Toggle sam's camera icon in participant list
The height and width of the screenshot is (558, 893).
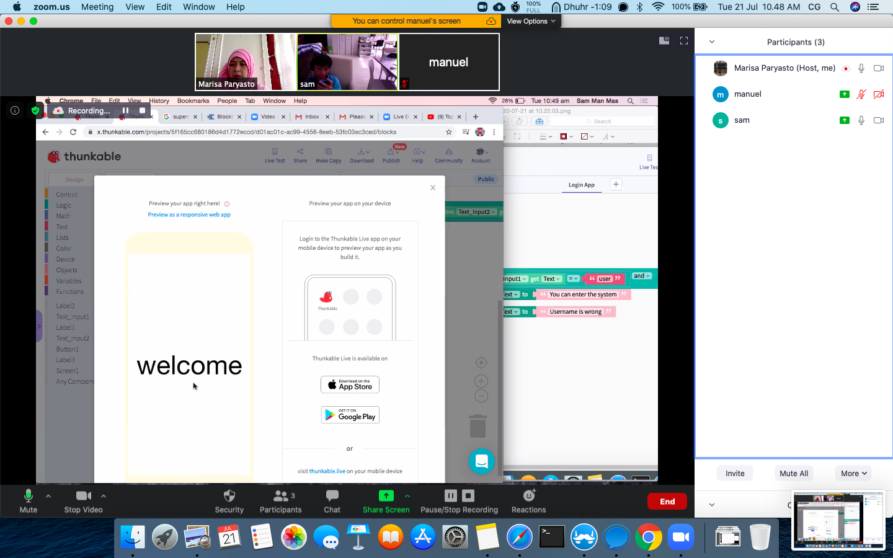tap(879, 120)
